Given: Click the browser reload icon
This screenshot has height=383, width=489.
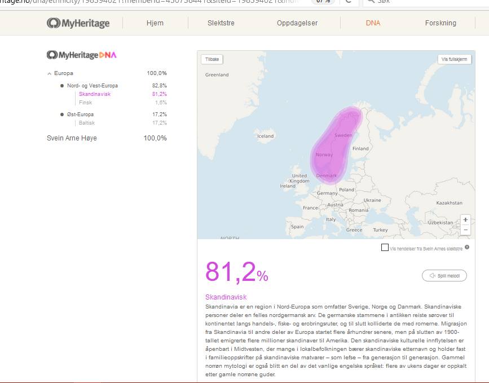Looking at the screenshot, I should click(x=349, y=2).
